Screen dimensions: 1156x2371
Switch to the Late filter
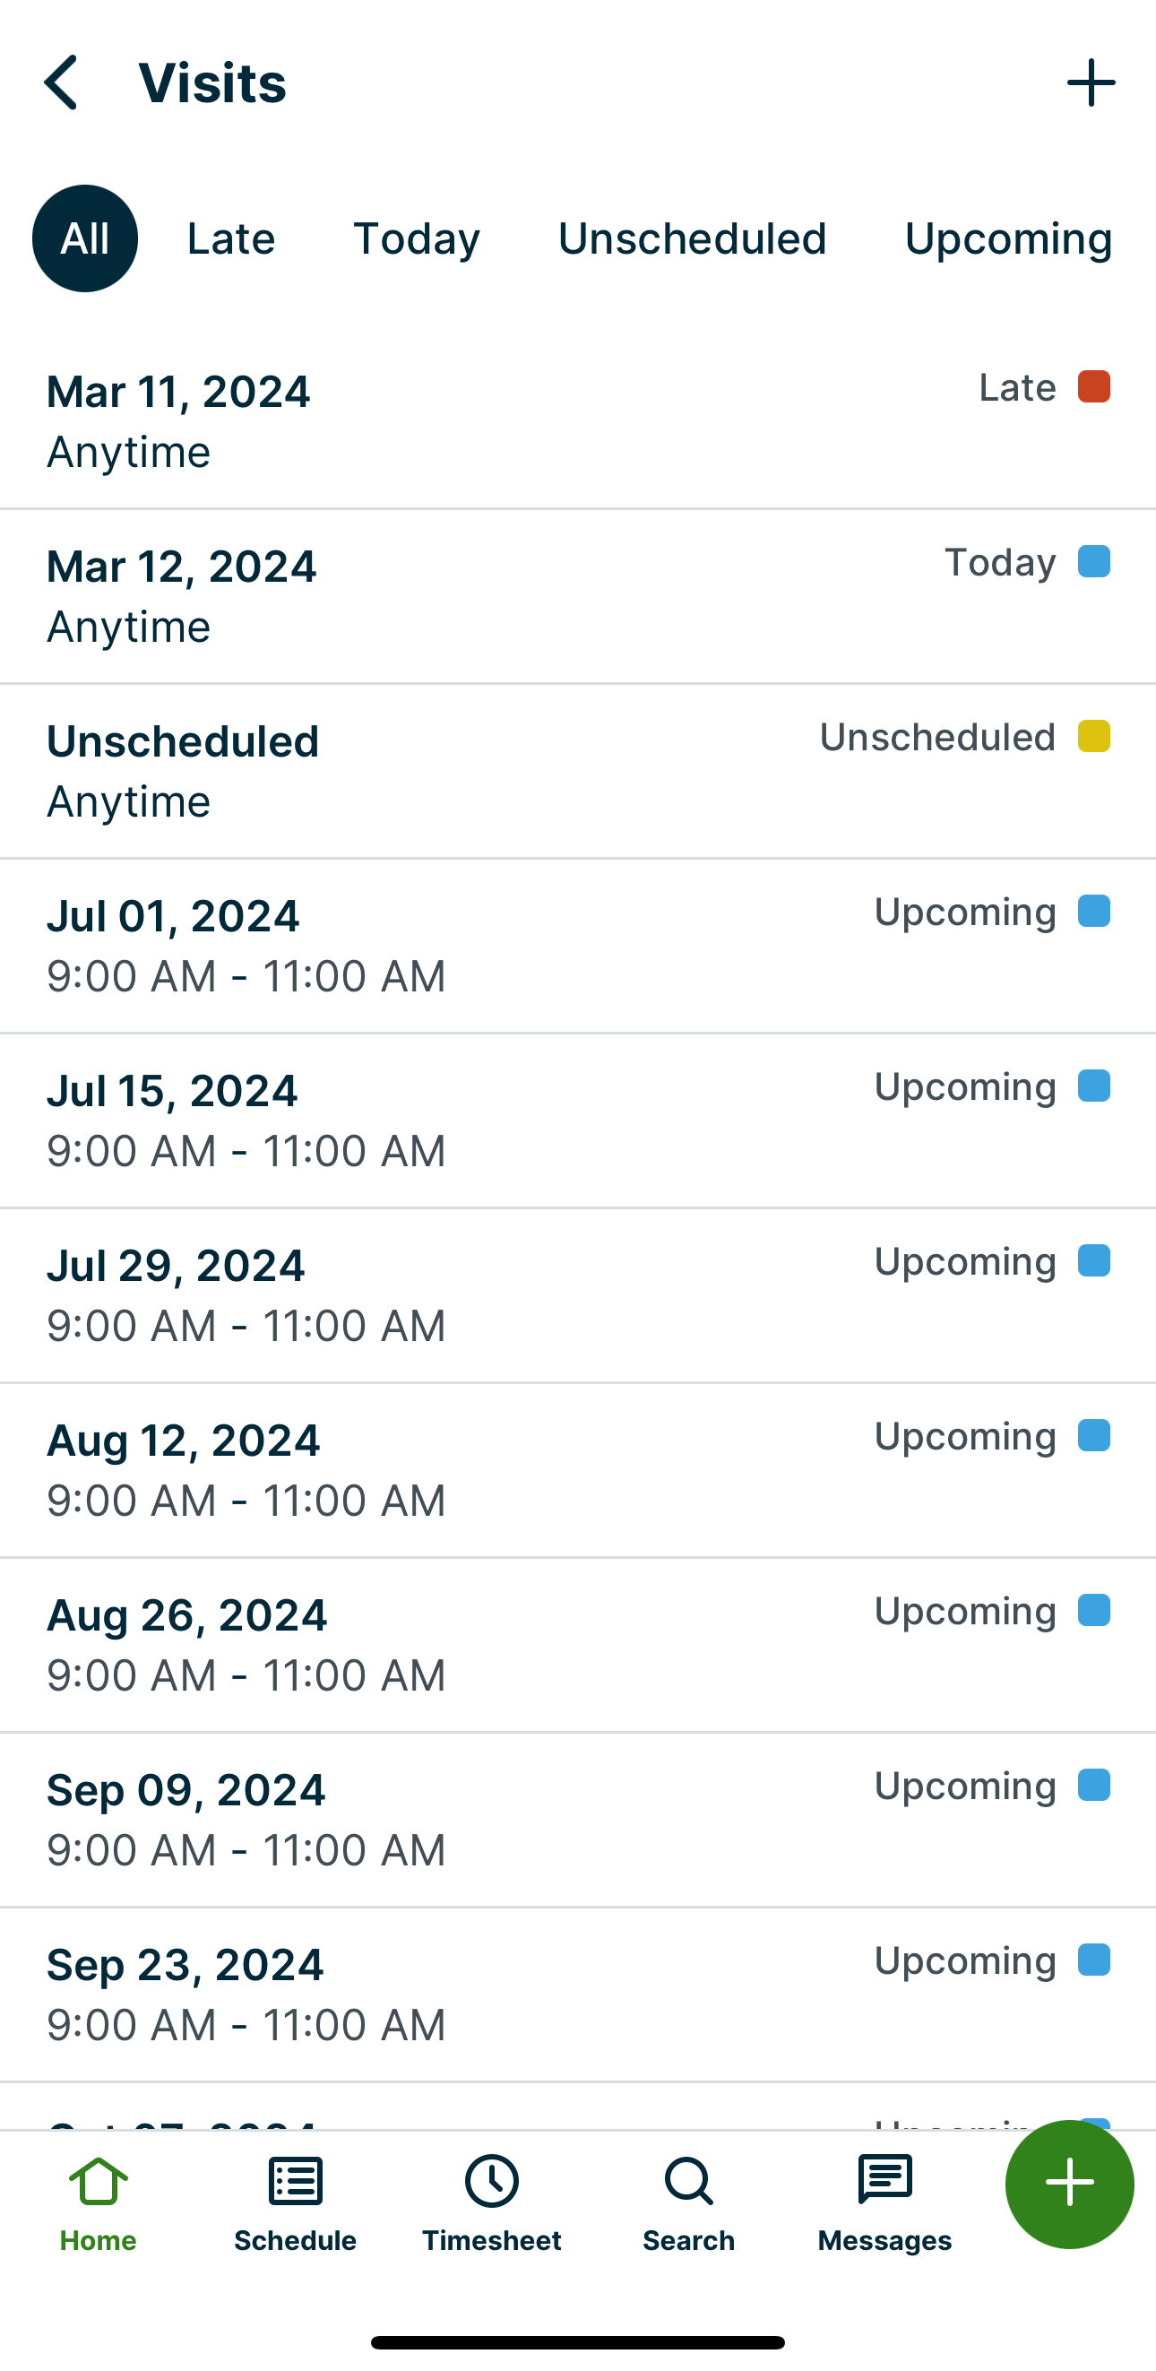(231, 238)
